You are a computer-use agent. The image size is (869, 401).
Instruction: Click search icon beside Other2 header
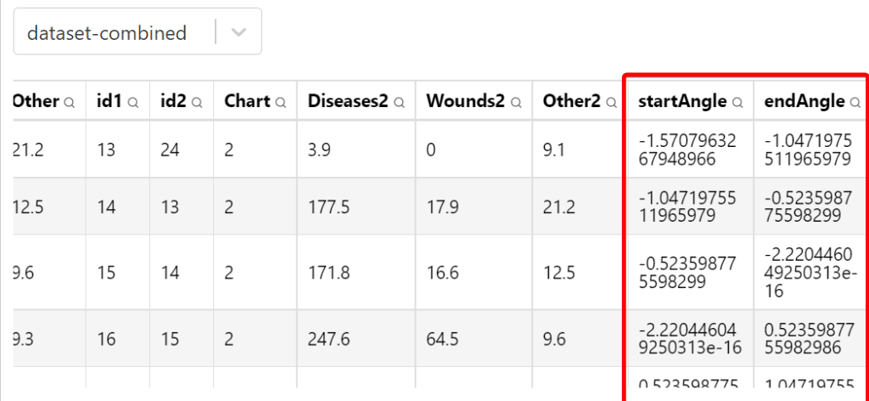[611, 102]
